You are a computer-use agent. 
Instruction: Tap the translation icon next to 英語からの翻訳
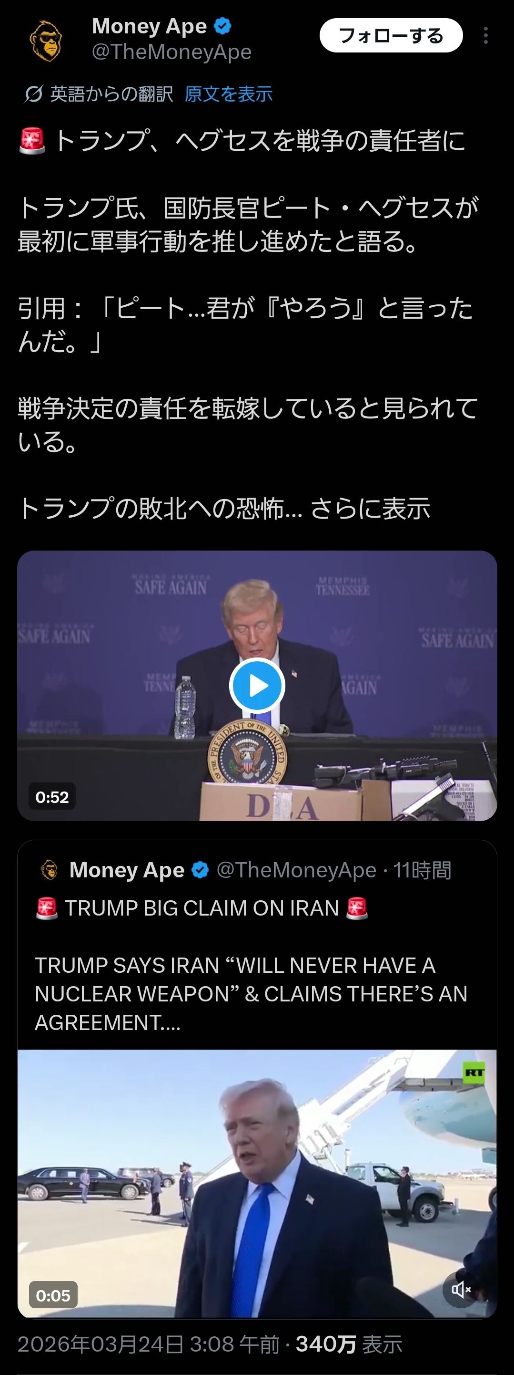tap(33, 94)
